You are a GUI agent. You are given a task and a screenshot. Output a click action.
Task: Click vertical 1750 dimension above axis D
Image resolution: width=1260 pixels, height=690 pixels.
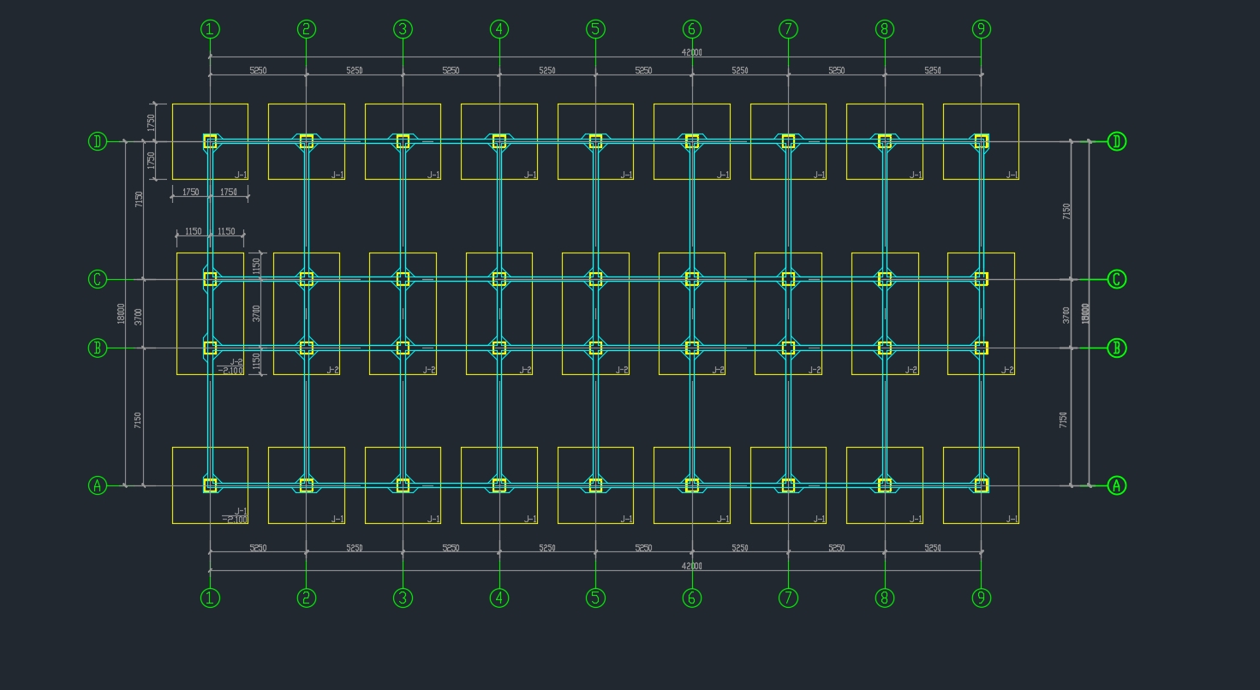[152, 122]
